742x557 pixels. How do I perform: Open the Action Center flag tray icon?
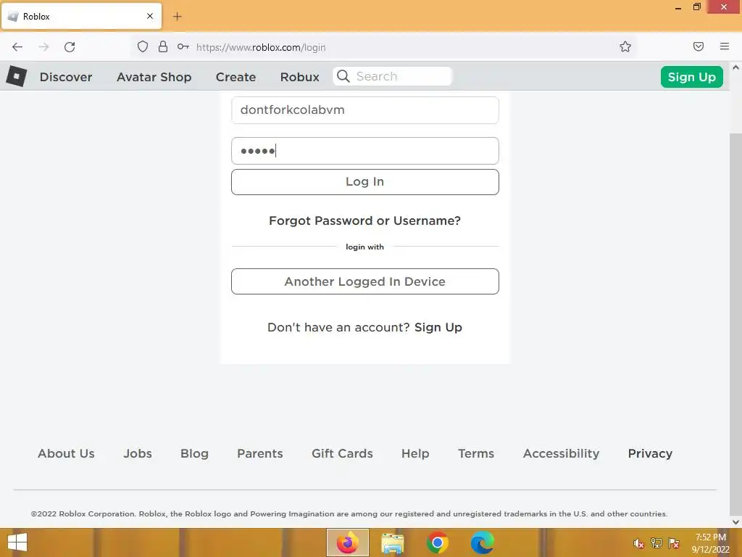674,542
